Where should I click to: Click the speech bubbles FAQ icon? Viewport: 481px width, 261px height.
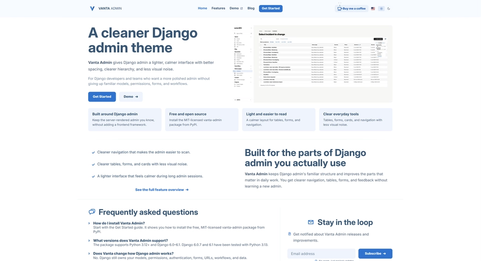click(92, 211)
